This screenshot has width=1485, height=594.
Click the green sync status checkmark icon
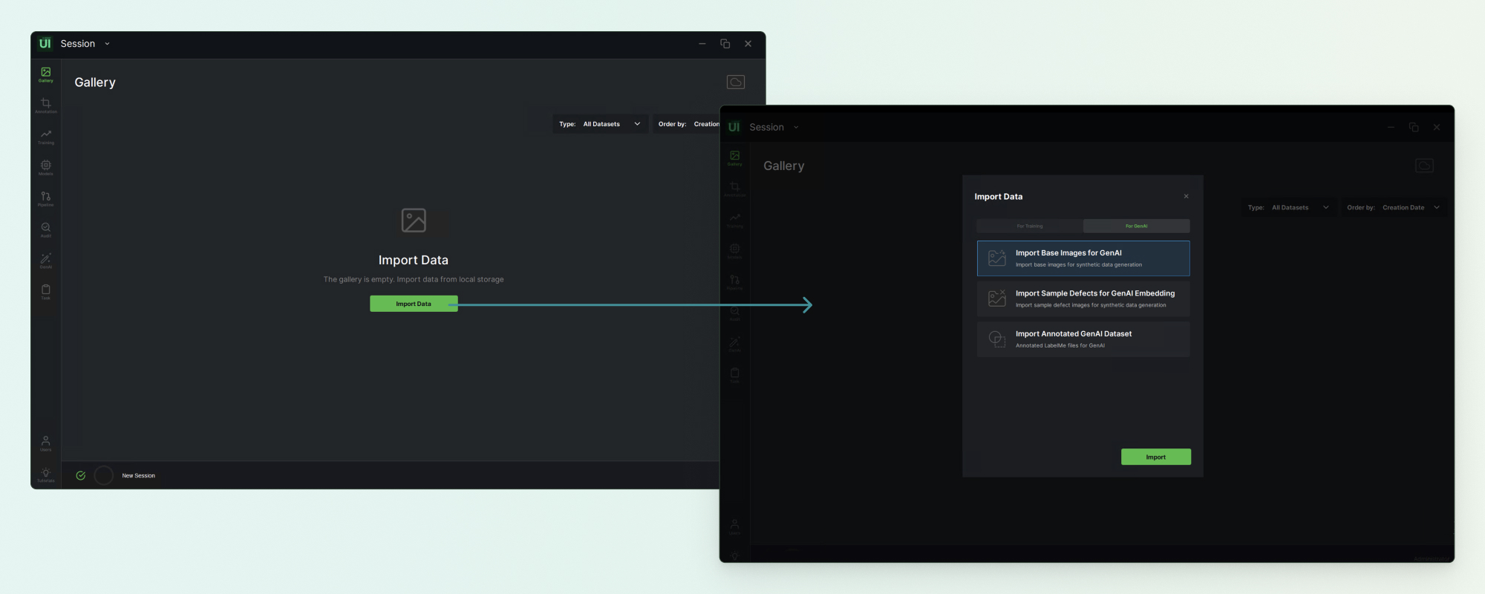click(81, 476)
